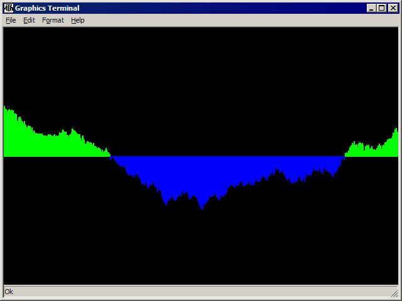Screen dimensions: 402x301
Task: Open the Help menu
Action: pyautogui.click(x=77, y=20)
